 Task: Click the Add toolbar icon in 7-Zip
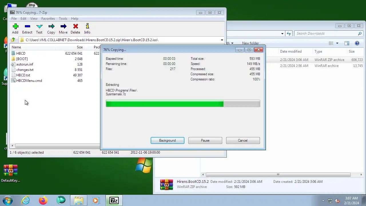15,27
